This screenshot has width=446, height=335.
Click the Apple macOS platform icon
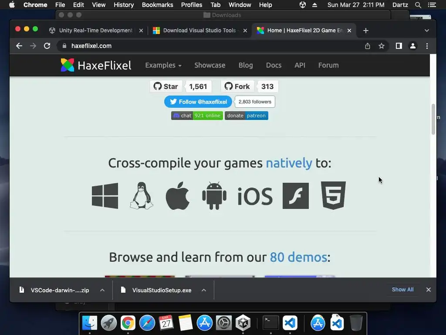tap(178, 196)
